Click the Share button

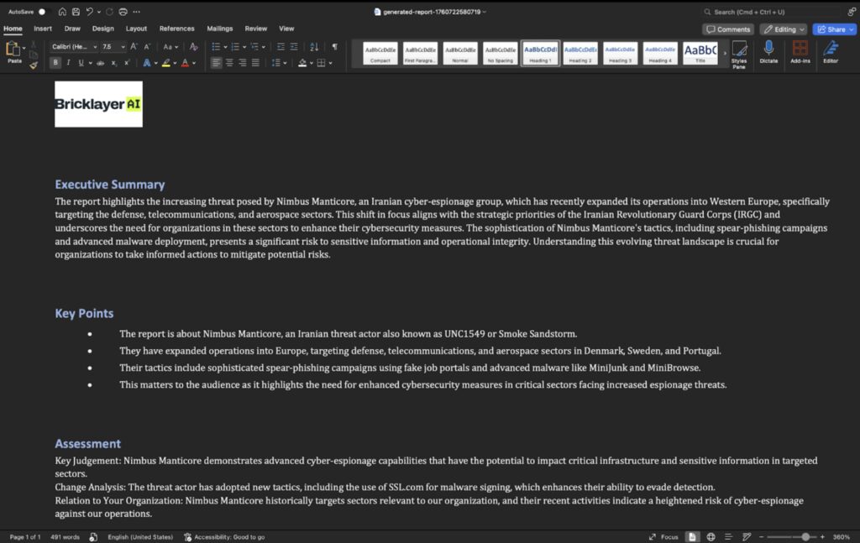coord(834,29)
